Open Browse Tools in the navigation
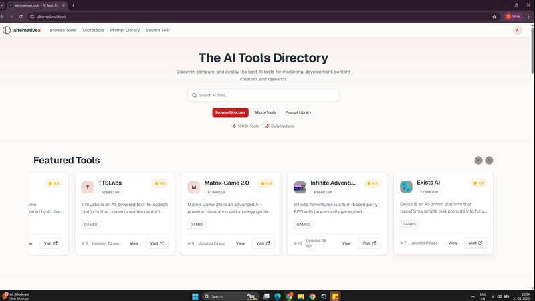This screenshot has height=301, width=535. point(63,30)
